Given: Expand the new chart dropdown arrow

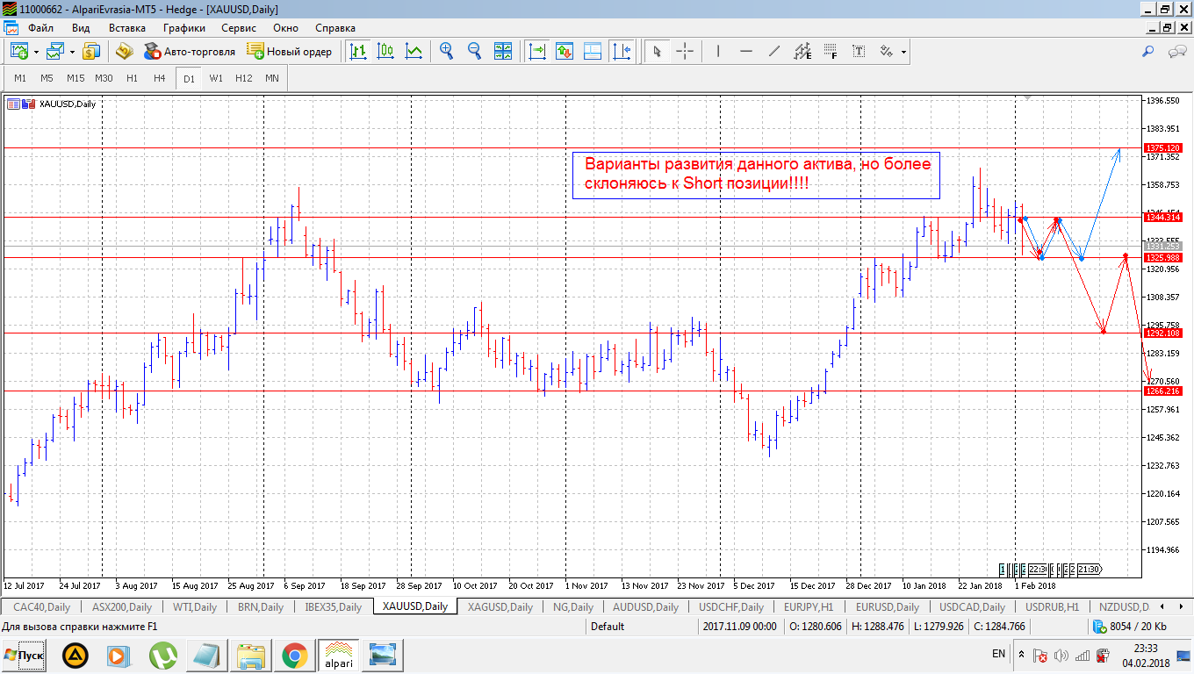Looking at the screenshot, I should [36, 53].
